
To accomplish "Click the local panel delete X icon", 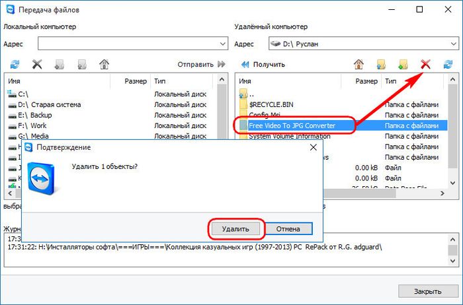I will click(37, 64).
